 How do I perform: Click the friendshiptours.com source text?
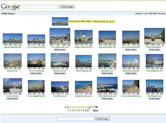point(155,71)
